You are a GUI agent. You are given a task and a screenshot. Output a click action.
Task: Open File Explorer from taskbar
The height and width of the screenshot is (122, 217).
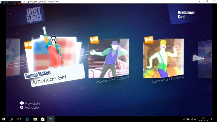coord(35,119)
